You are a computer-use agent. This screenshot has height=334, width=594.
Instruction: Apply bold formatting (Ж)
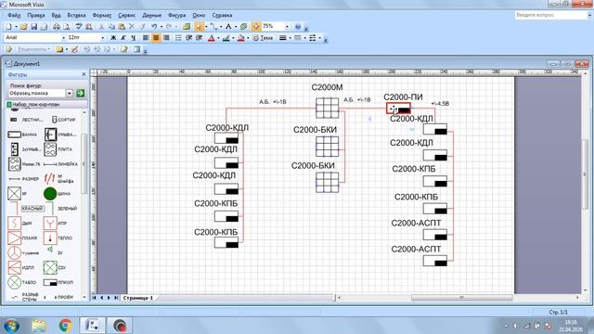pos(113,38)
